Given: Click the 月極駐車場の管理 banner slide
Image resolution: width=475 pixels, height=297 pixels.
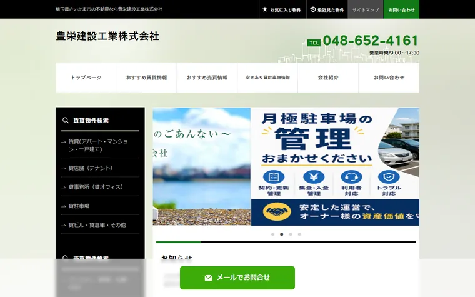Looking at the screenshot, I should coord(335,166).
